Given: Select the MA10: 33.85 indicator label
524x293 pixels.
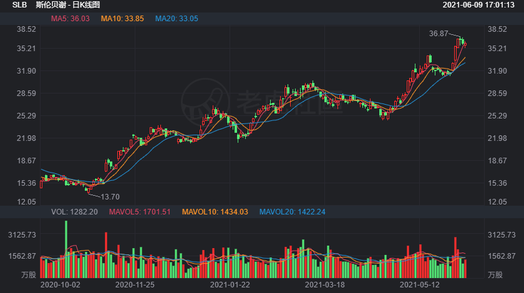Looking at the screenshot, I should pyautogui.click(x=122, y=19).
